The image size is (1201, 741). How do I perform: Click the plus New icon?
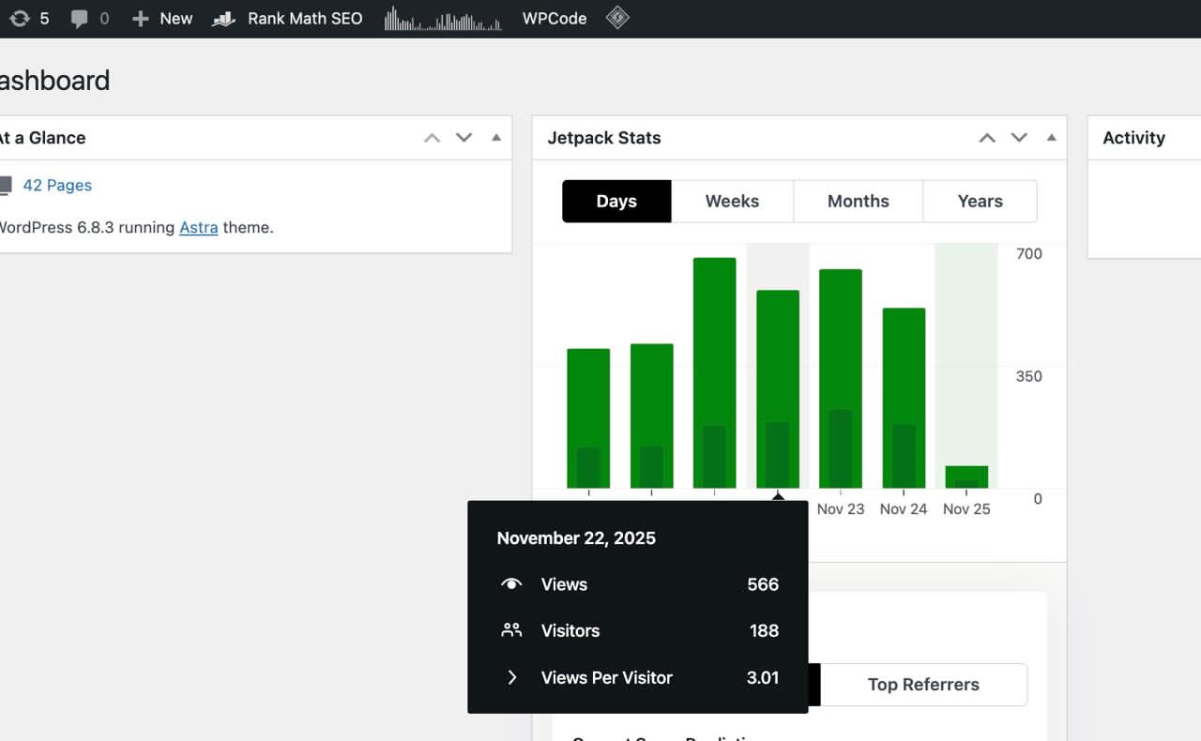pyautogui.click(x=141, y=19)
